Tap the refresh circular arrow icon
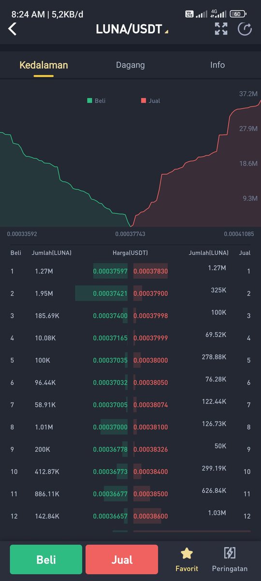 (245, 29)
